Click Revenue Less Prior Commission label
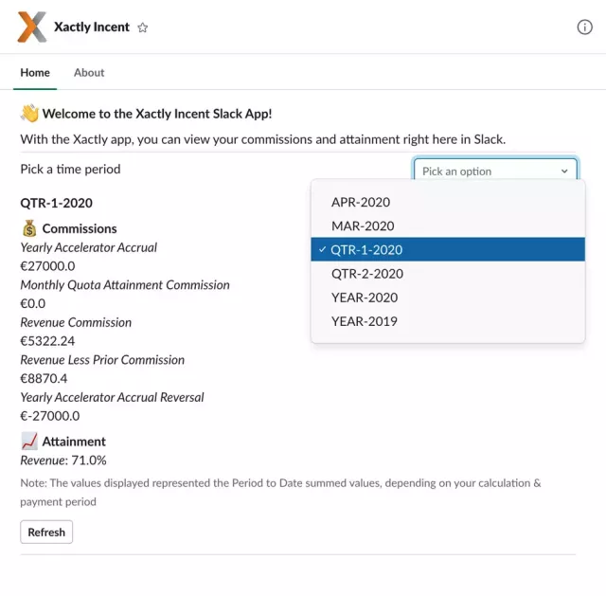This screenshot has width=606, height=596. (x=102, y=360)
